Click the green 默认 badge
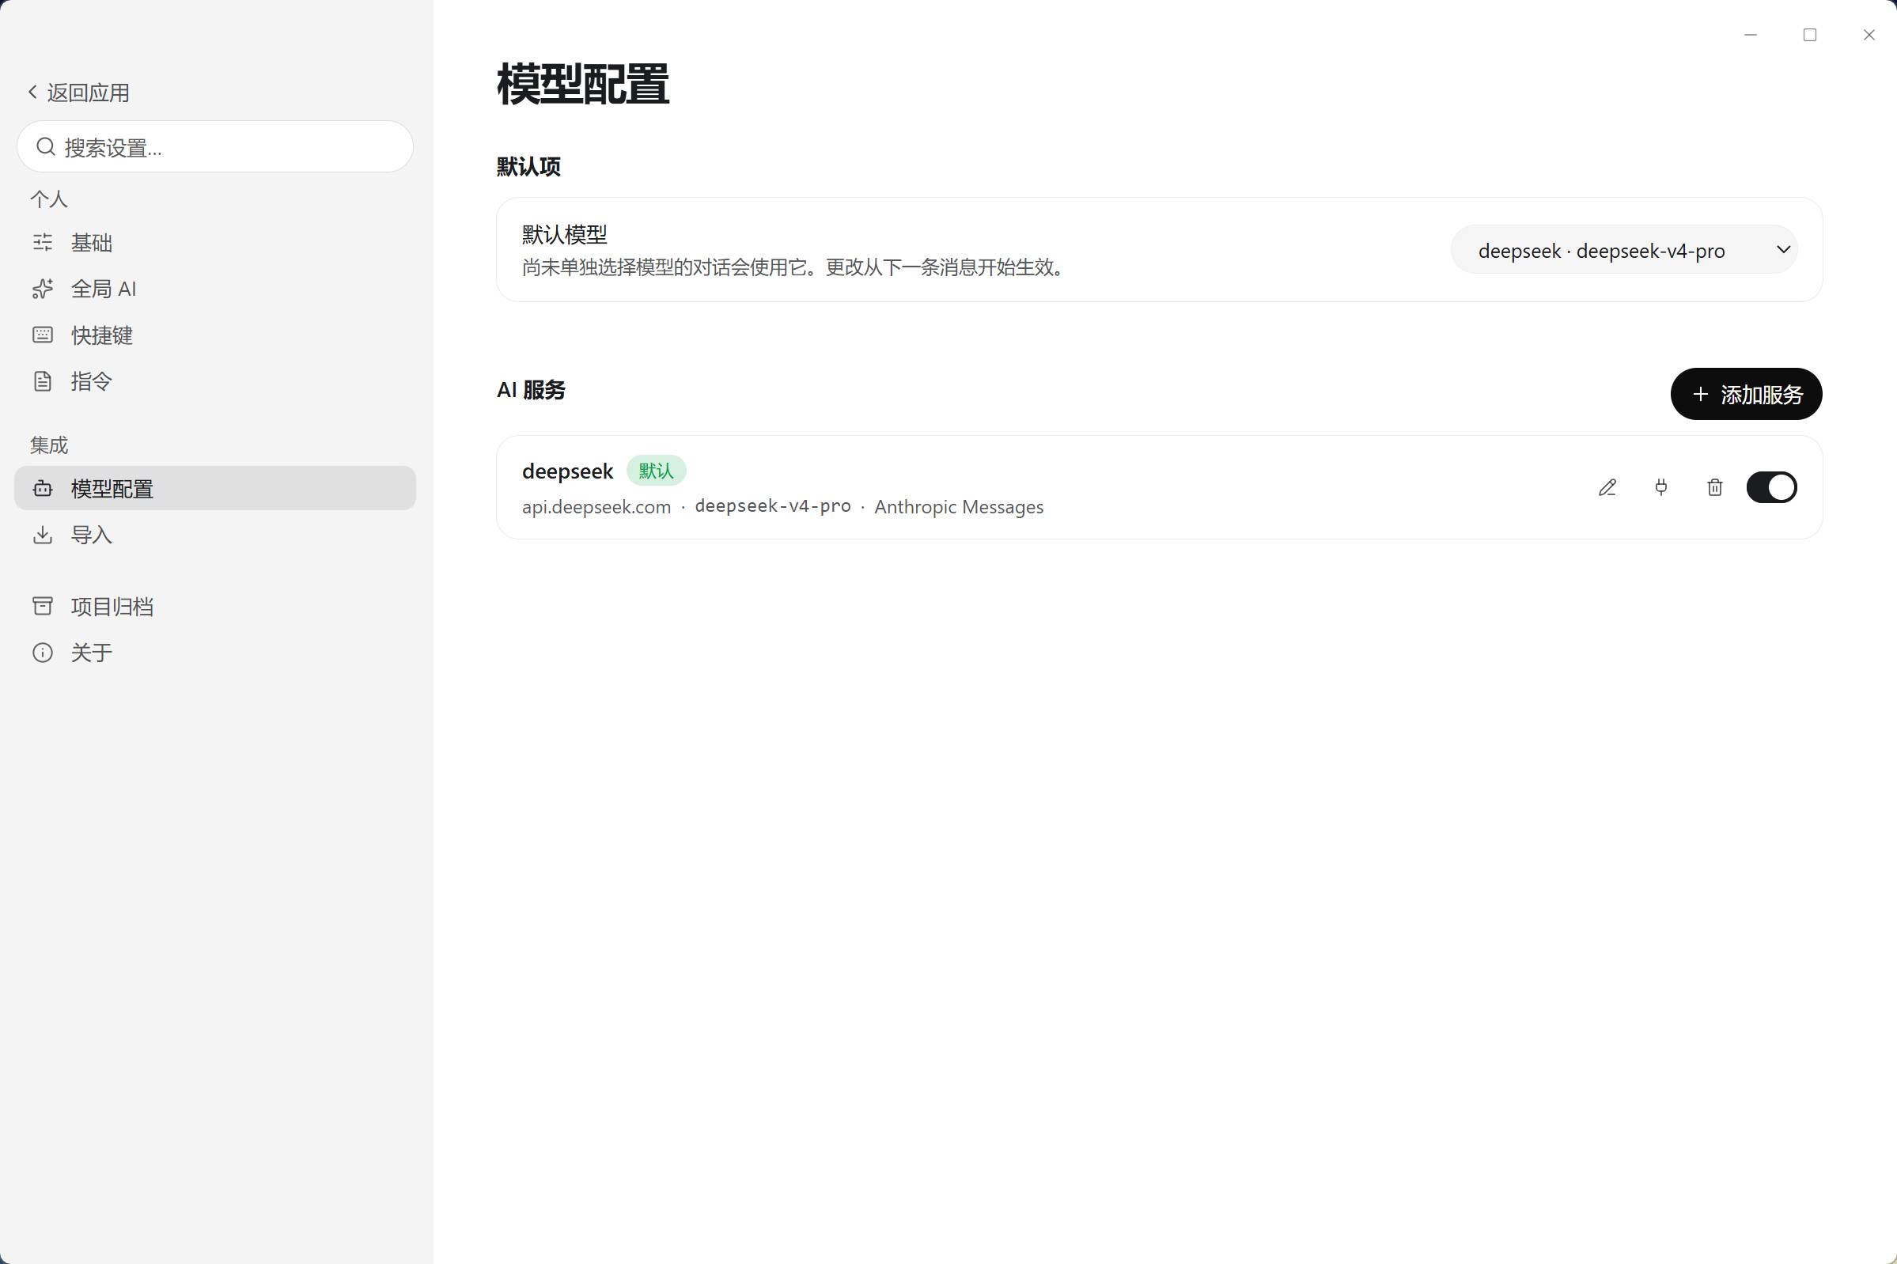The width and height of the screenshot is (1897, 1264). (656, 471)
